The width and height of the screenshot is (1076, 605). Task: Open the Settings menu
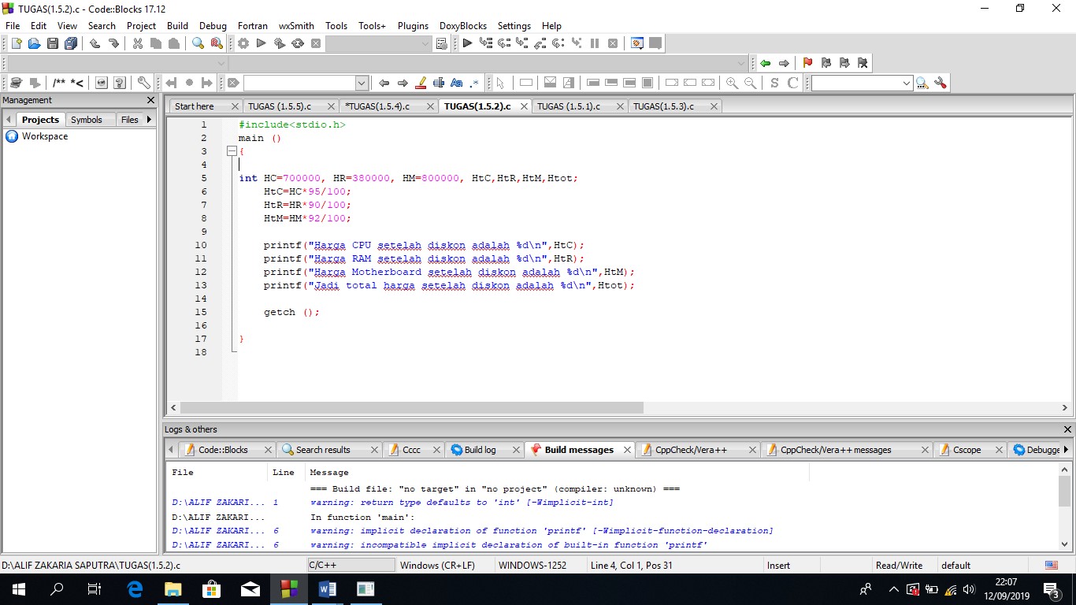click(x=514, y=25)
